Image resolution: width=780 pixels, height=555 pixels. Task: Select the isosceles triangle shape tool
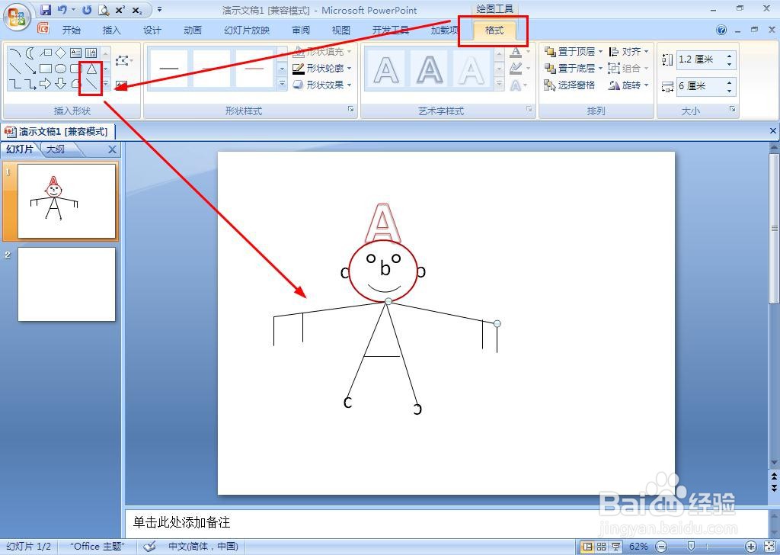pos(91,69)
